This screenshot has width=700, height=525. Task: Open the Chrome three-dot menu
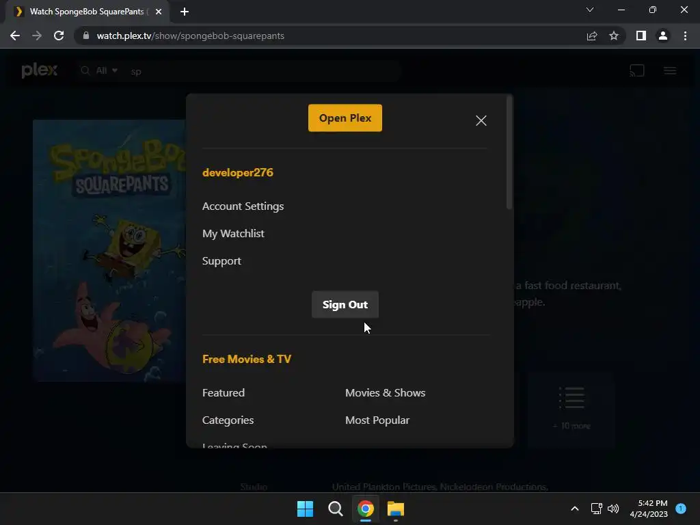tap(685, 36)
